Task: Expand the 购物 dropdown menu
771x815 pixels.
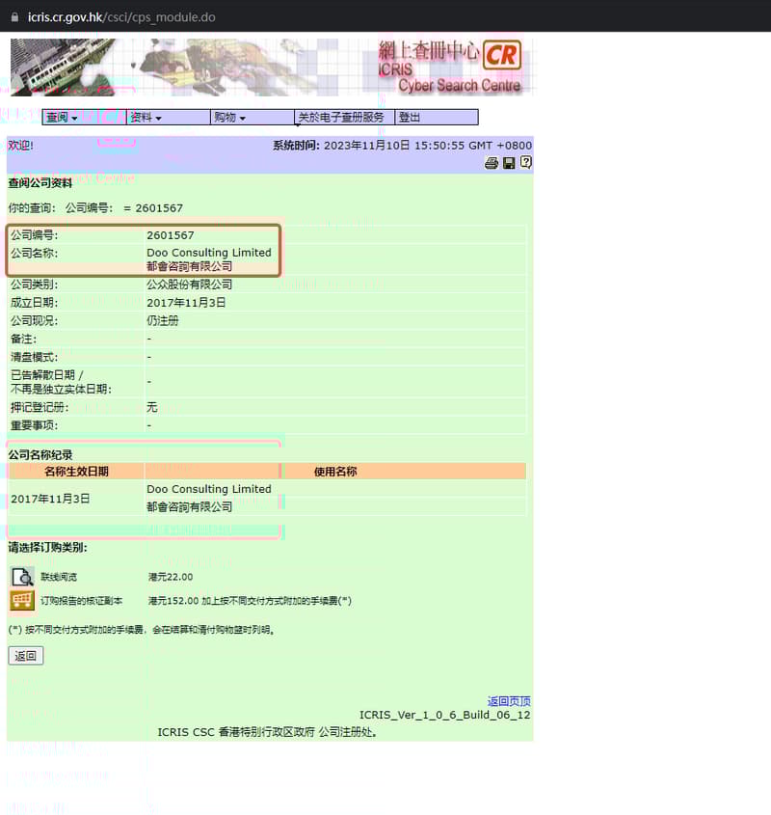Action: coord(231,116)
